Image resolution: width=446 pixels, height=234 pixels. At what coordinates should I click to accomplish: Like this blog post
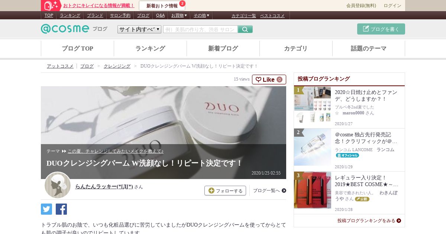(x=269, y=79)
